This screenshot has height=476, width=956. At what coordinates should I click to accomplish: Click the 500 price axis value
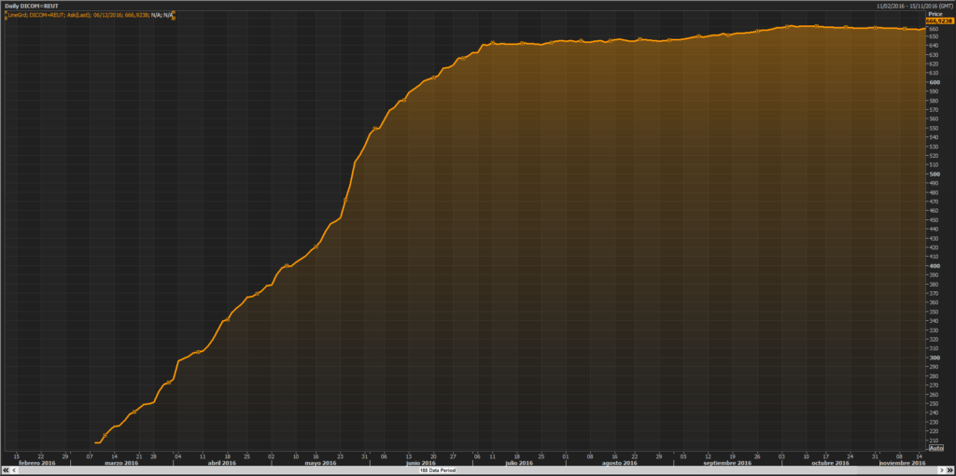(934, 175)
